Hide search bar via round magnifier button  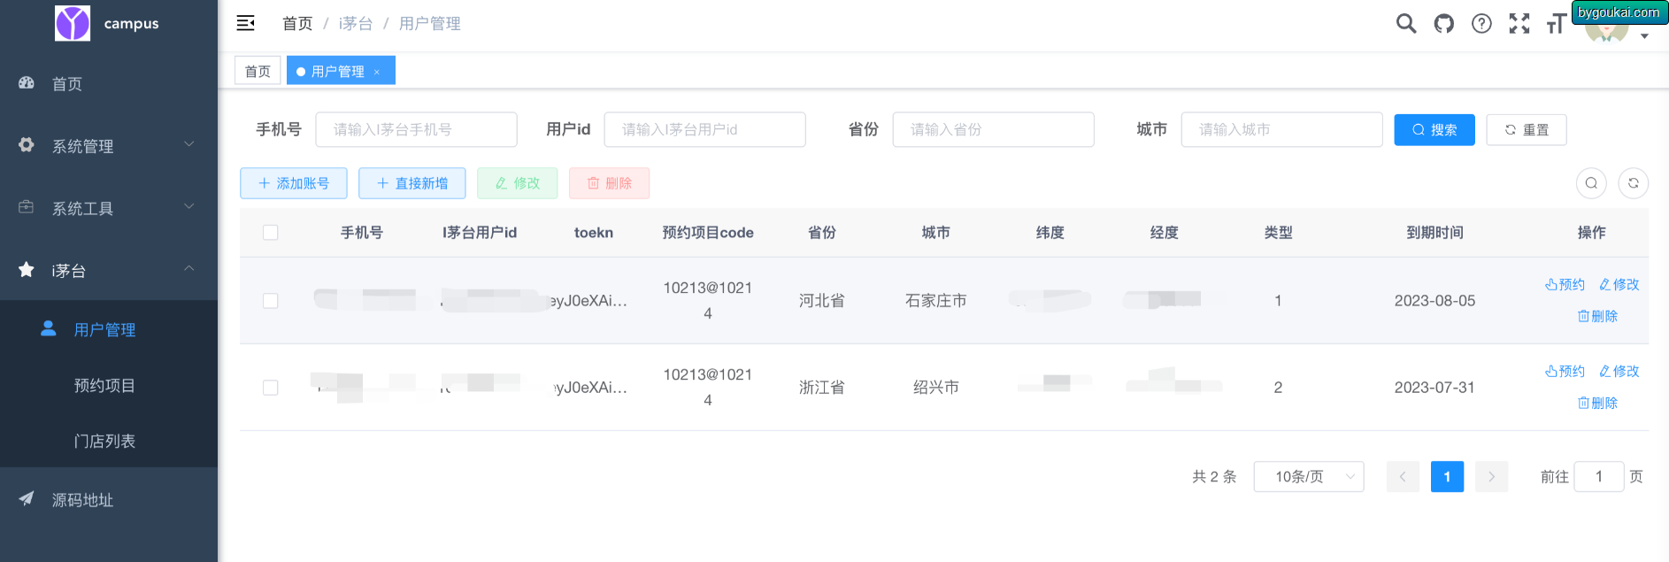click(x=1591, y=183)
